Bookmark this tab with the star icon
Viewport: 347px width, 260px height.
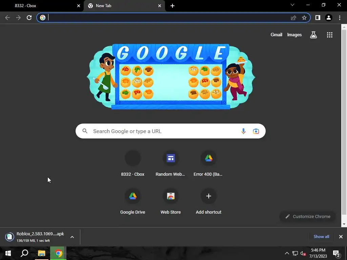[x=304, y=18]
